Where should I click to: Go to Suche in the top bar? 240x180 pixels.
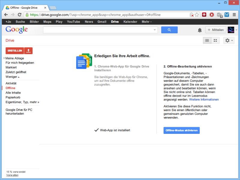(x=20, y=22)
